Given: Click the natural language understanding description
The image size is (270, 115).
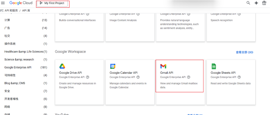Looking at the screenshot, I should 179,24.
